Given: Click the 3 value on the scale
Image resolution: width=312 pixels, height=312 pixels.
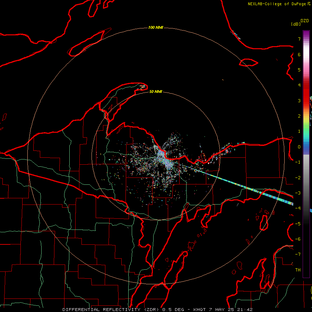Looking at the screenshot, I should pyautogui.click(x=299, y=101).
